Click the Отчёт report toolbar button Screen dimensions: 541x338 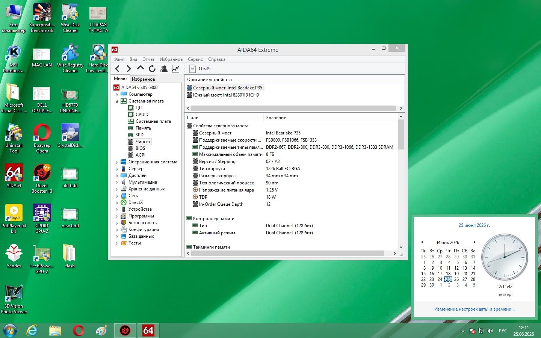[x=200, y=68]
